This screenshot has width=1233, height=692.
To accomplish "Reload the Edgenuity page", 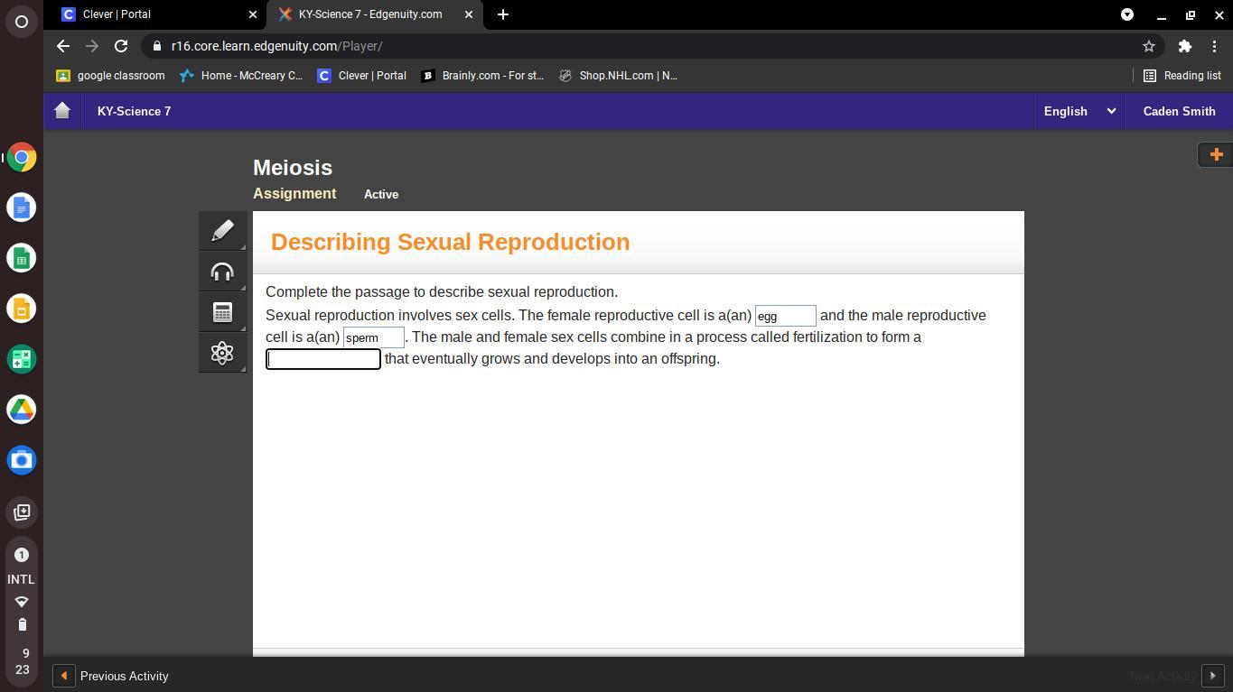I will coord(121,46).
